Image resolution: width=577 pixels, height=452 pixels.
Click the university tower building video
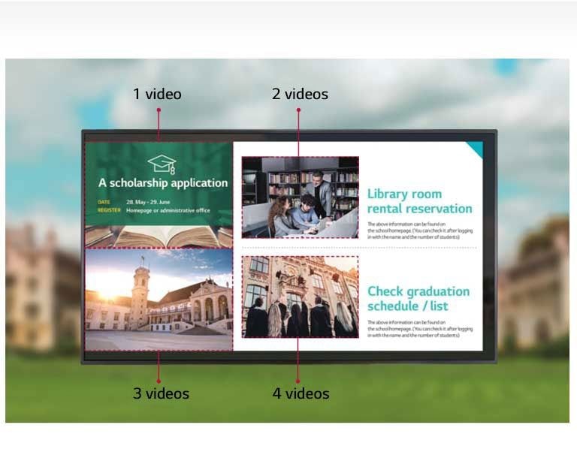[x=159, y=300]
